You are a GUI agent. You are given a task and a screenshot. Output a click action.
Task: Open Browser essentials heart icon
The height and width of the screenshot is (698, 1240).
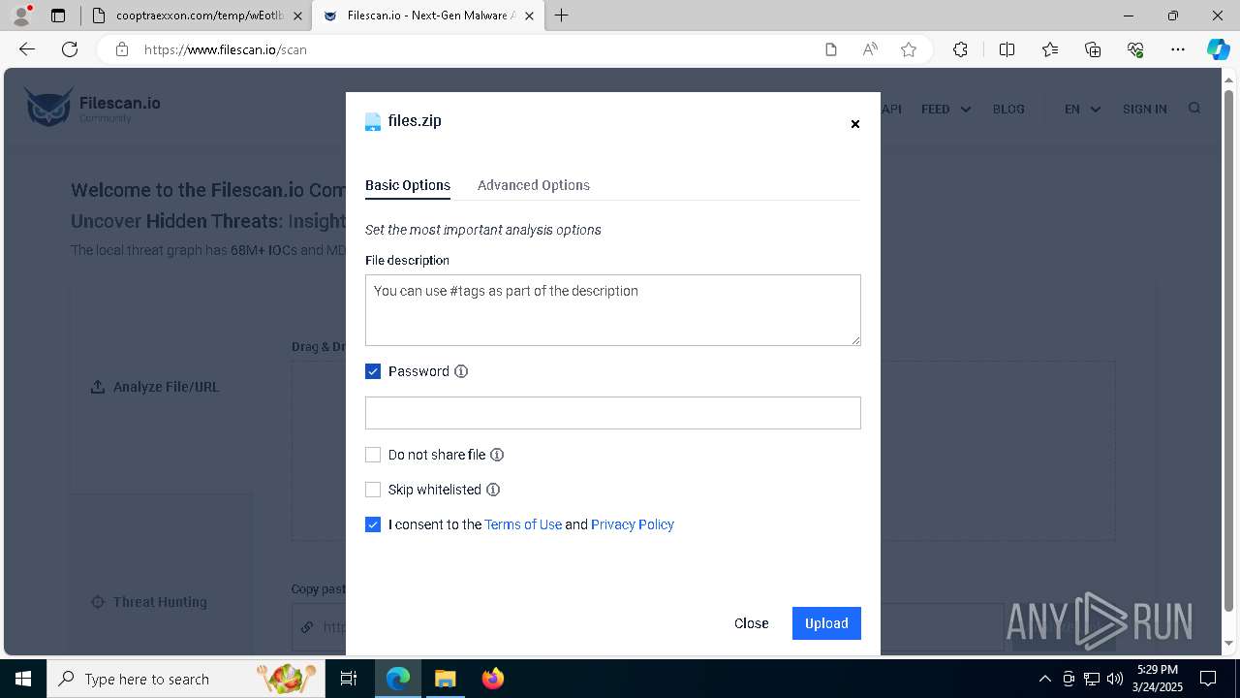(x=1135, y=49)
